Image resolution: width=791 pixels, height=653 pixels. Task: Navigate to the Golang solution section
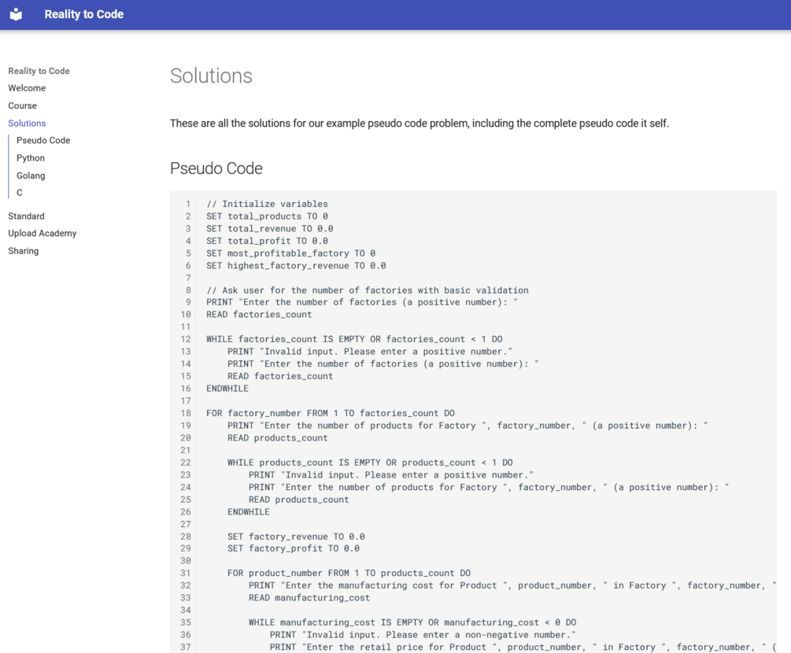31,175
